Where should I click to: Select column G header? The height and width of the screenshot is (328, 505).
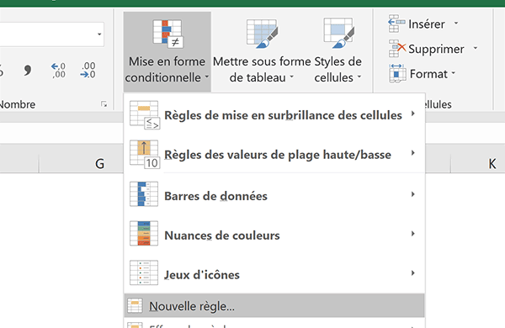pyautogui.click(x=81, y=163)
